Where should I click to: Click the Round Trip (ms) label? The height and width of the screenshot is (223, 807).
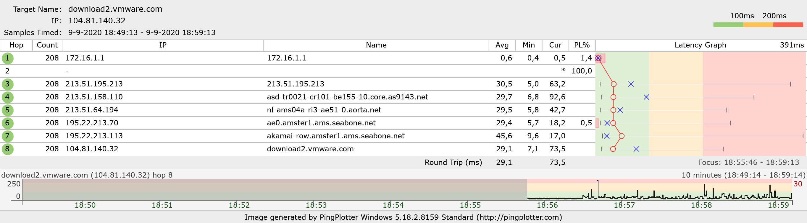[453, 163]
